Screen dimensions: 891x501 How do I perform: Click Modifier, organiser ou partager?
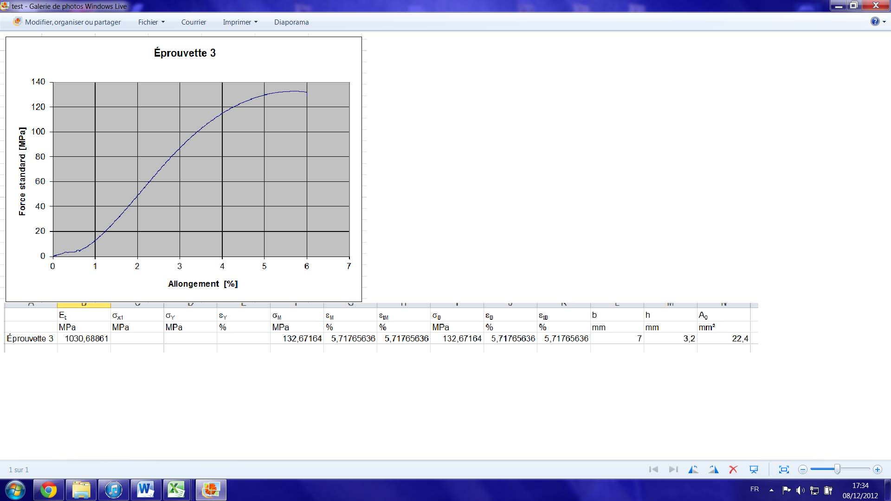[68, 22]
